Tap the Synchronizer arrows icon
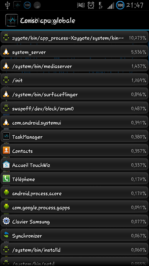149x266 pixels. point(6,235)
